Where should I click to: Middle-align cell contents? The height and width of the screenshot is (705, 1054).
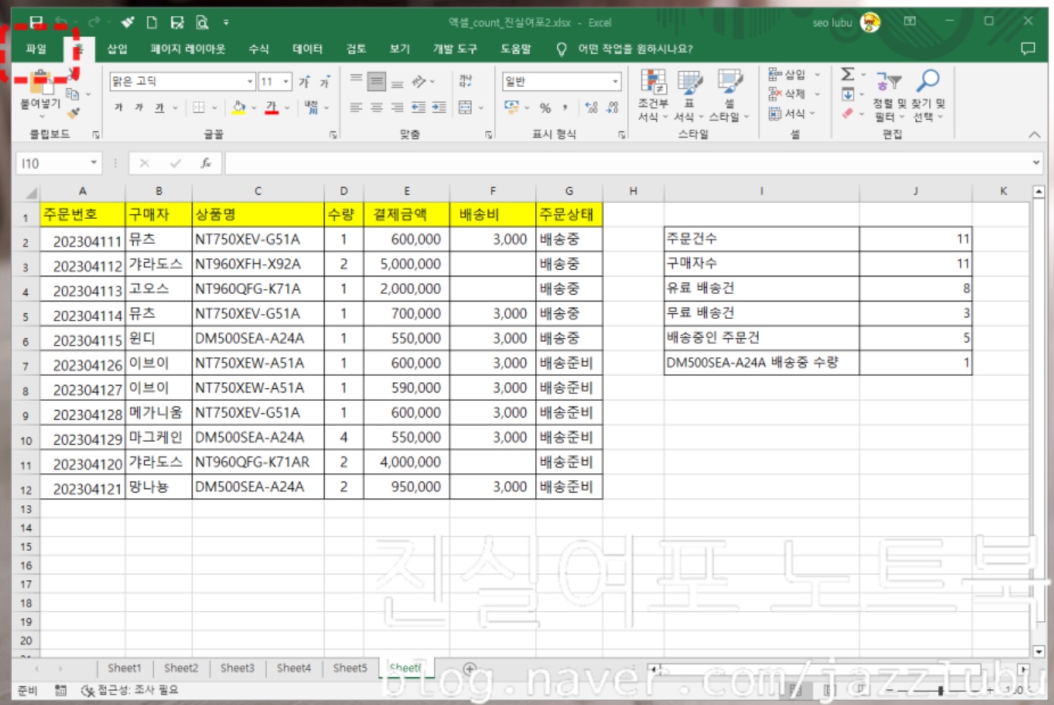pyautogui.click(x=376, y=80)
